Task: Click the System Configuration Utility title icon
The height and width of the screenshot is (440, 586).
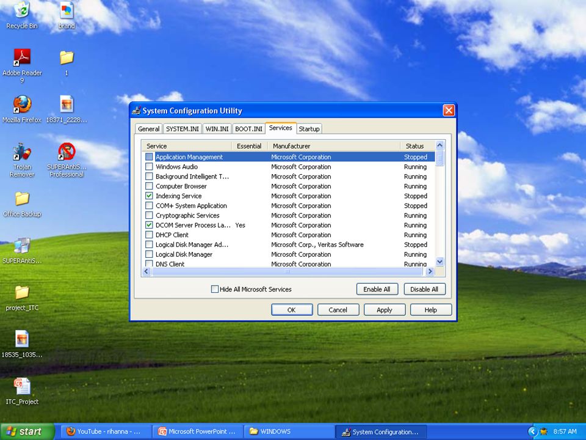Action: click(x=137, y=111)
